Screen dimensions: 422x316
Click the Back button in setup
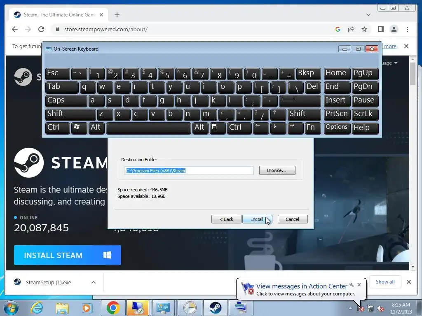point(226,219)
